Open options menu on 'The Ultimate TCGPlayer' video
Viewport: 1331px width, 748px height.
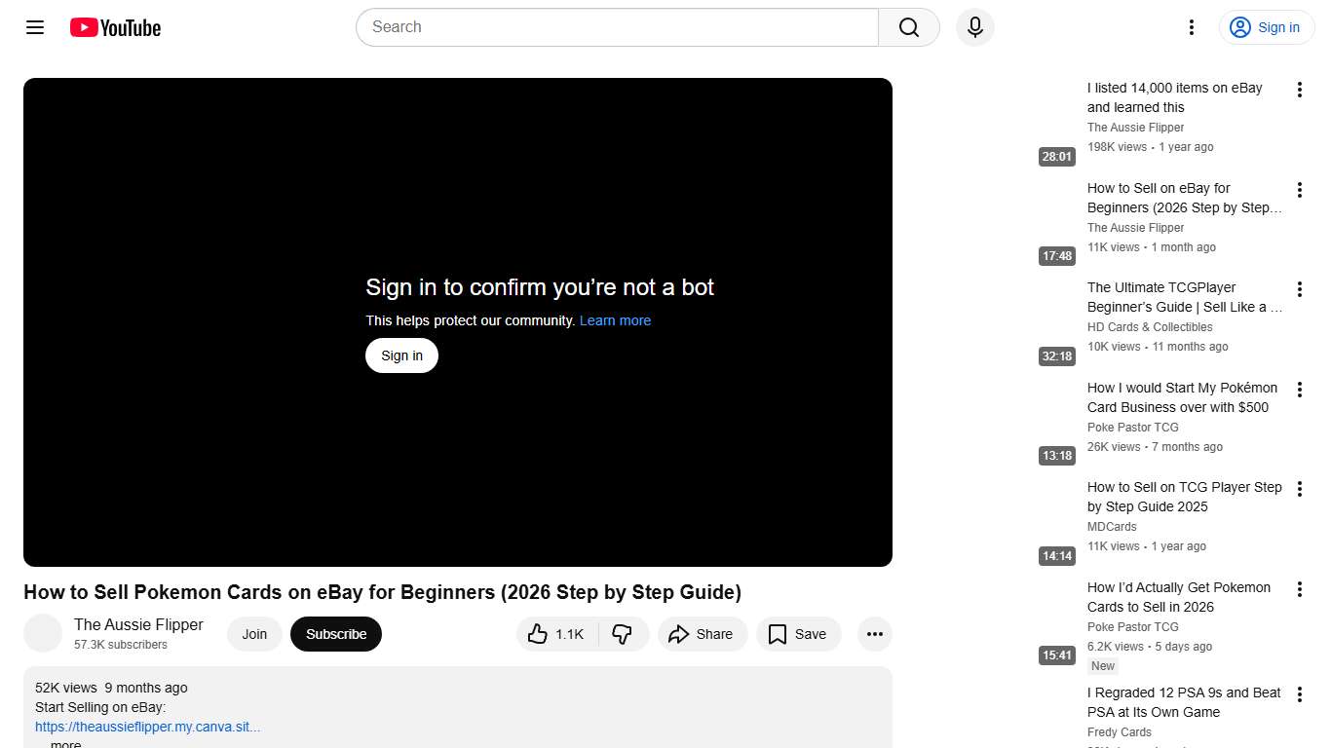[1299, 288]
